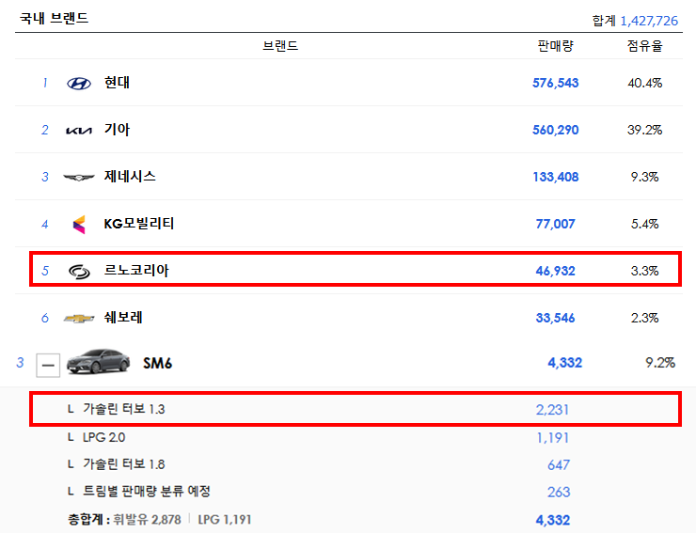Open the SM6 car thumbnail
696x533 pixels.
99,361
